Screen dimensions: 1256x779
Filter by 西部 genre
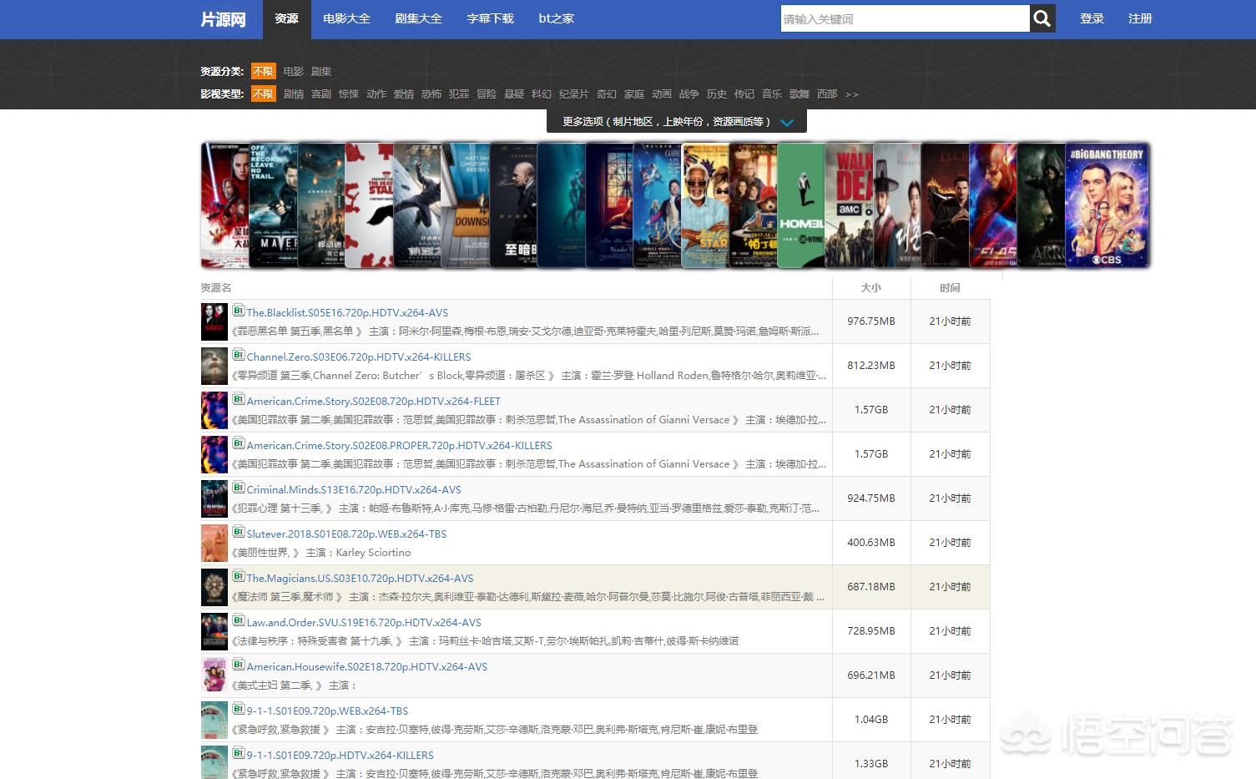coord(827,94)
